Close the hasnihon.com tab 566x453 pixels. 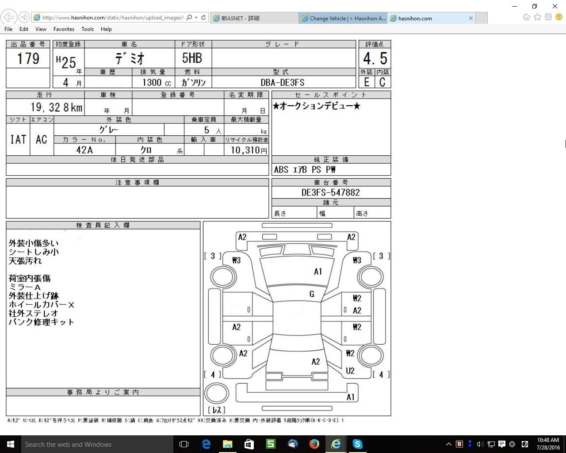click(x=471, y=18)
